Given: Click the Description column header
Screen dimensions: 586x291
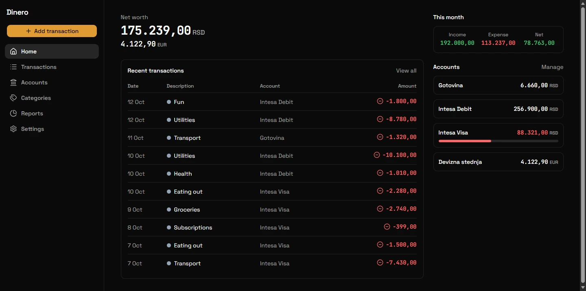Looking at the screenshot, I should [180, 86].
